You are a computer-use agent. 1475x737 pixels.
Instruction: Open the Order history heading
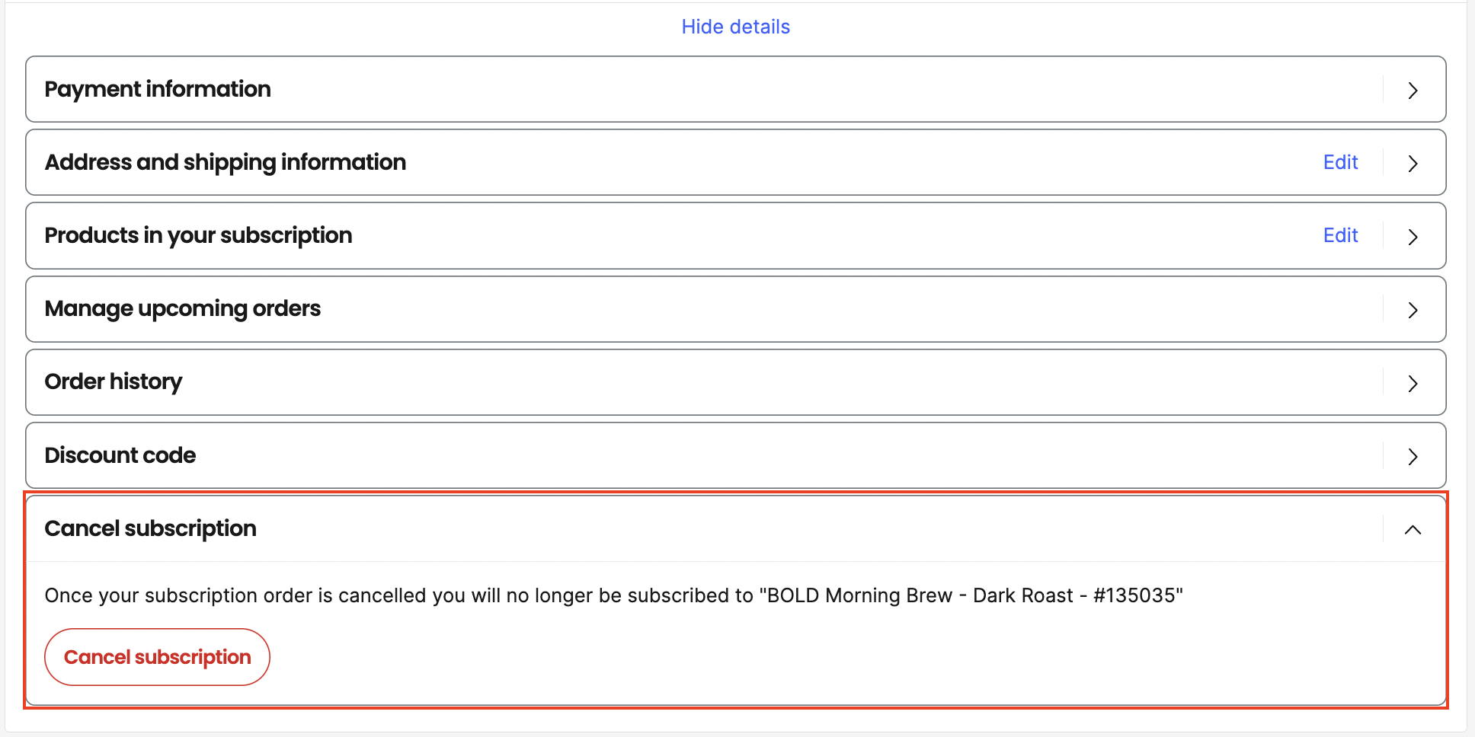click(x=114, y=381)
